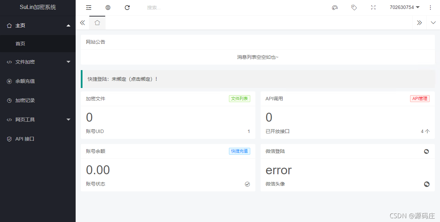The image size is (440, 222).
Task: Open the tab actions down-chevron dropdown
Action: [433, 23]
